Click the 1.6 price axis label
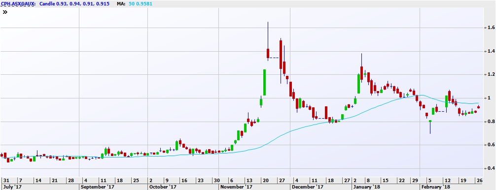496x190 pixels. tap(492, 28)
